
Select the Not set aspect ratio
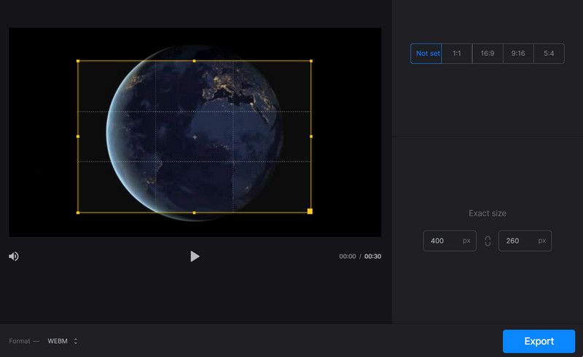[426, 53]
